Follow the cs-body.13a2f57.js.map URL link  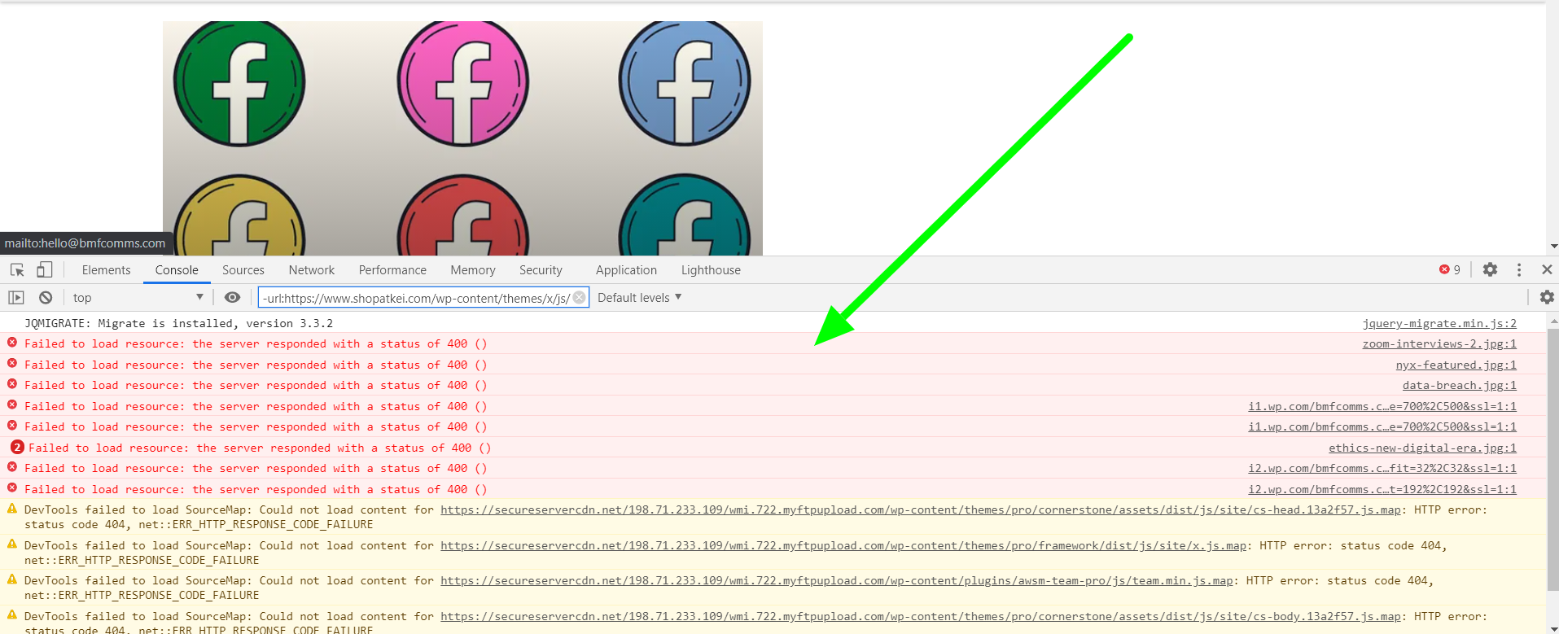(x=921, y=616)
